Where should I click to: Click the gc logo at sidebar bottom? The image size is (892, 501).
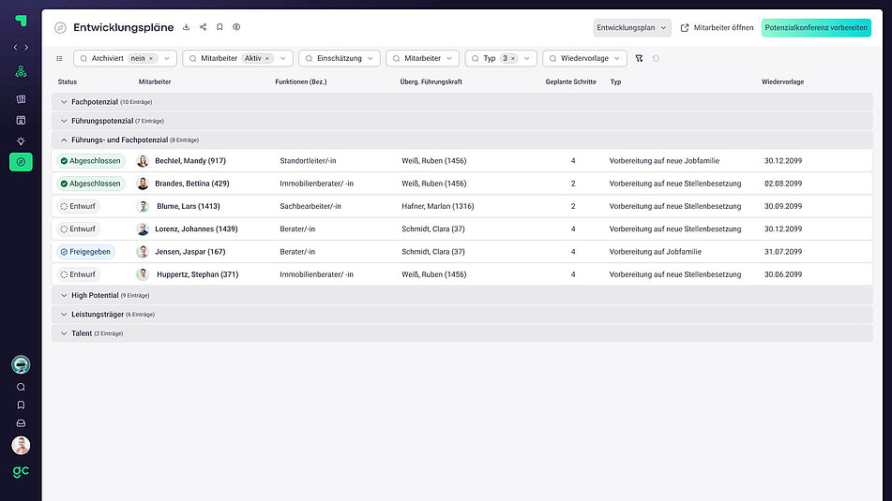(x=21, y=471)
